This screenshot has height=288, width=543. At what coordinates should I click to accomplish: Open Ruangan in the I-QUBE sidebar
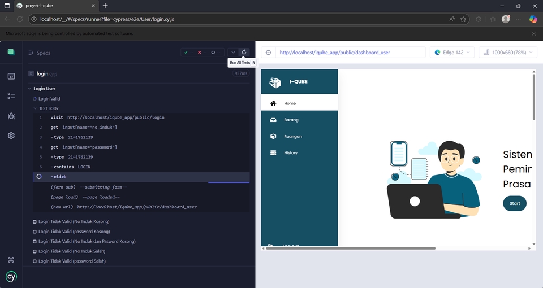[x=292, y=136]
